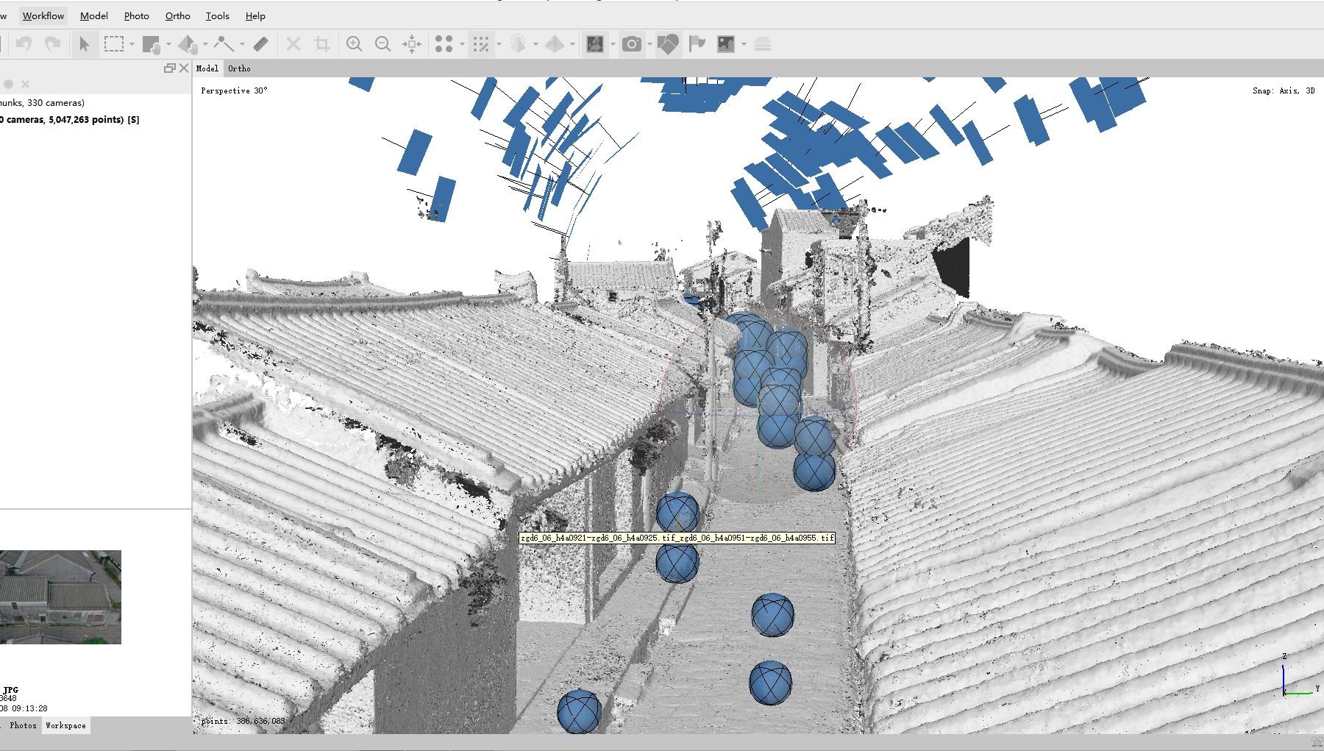Click the Resize Region crop icon
The image size is (1324, 751).
pyautogui.click(x=321, y=44)
